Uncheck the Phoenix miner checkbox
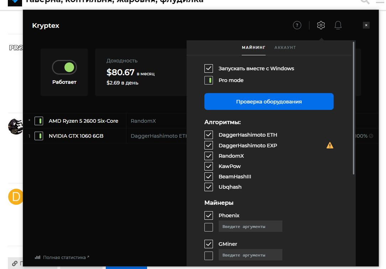The image size is (386, 269). [209, 215]
